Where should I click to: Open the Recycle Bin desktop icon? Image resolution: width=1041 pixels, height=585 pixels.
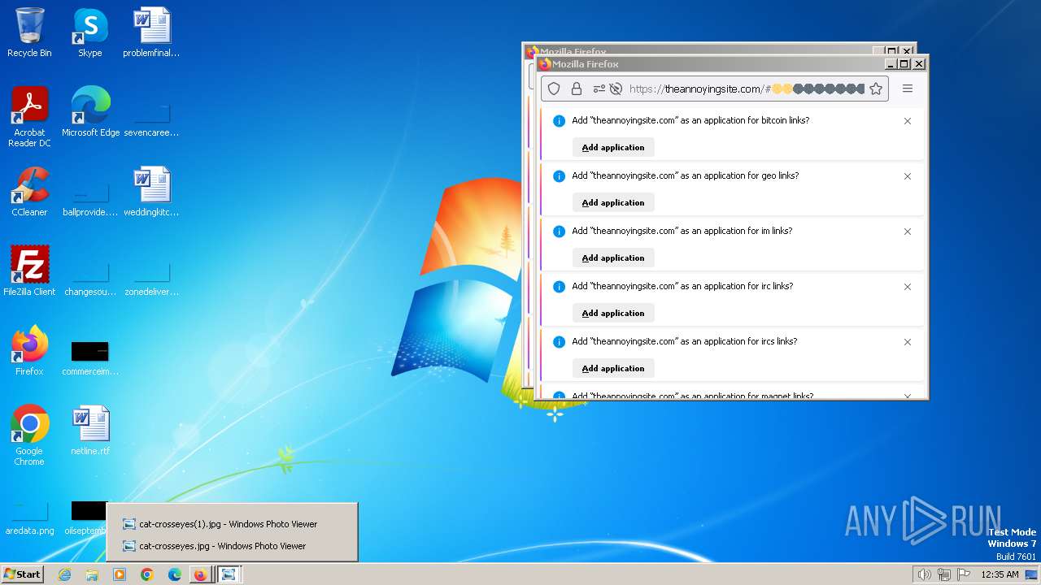click(x=29, y=32)
